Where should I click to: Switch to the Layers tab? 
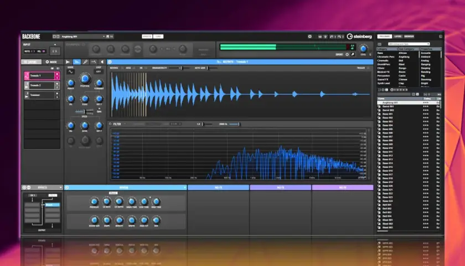pos(31,62)
